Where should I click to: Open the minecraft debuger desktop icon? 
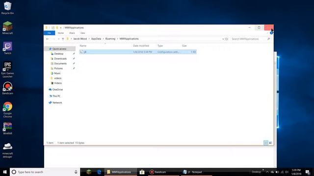pos(8,151)
